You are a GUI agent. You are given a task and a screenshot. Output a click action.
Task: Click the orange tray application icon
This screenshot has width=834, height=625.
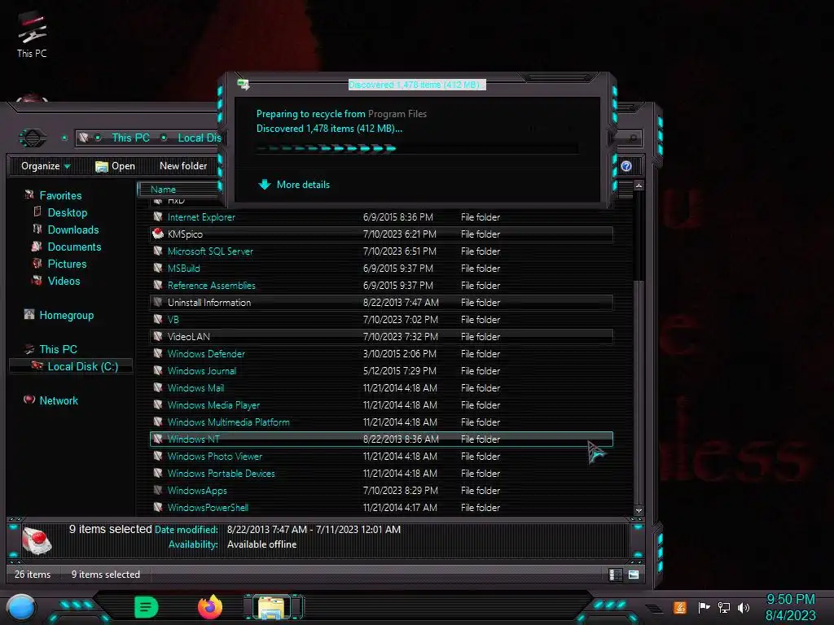[x=680, y=607]
